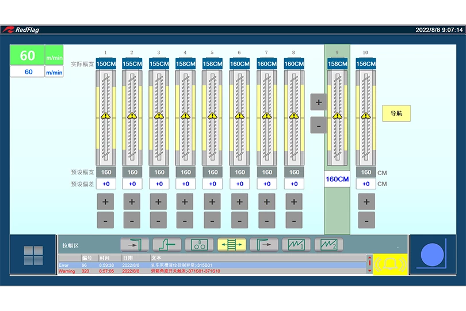Image resolution: width=466 pixels, height=311 pixels.
Task: Click the 156CM actual width on column 10
Action: coord(366,64)
